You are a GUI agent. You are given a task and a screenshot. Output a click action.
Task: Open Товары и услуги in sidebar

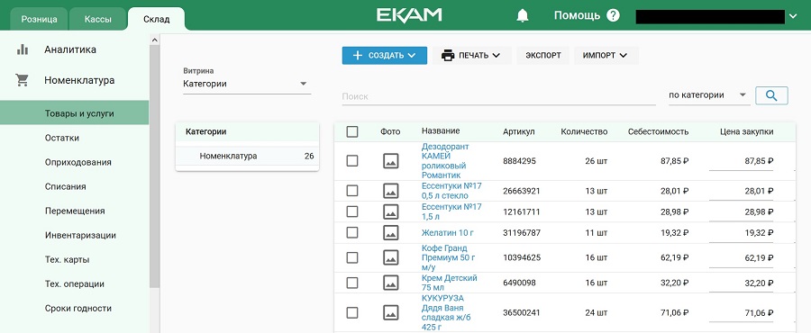point(75,113)
